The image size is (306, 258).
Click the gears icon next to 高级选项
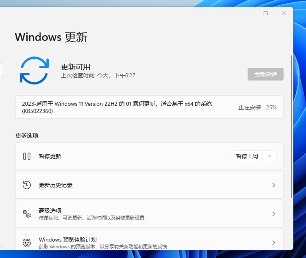[27, 214]
